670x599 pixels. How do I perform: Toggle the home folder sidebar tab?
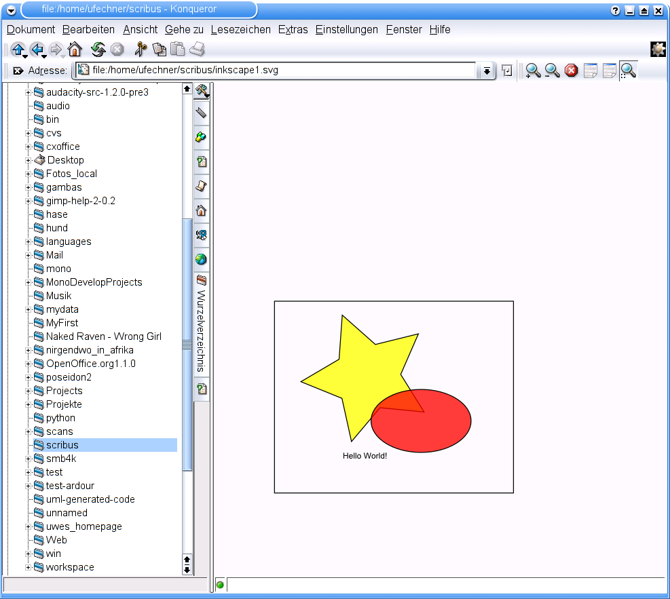201,210
